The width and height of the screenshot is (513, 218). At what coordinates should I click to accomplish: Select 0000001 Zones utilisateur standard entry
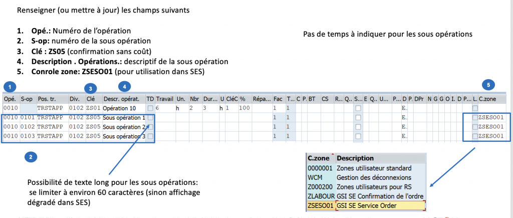coord(366,167)
